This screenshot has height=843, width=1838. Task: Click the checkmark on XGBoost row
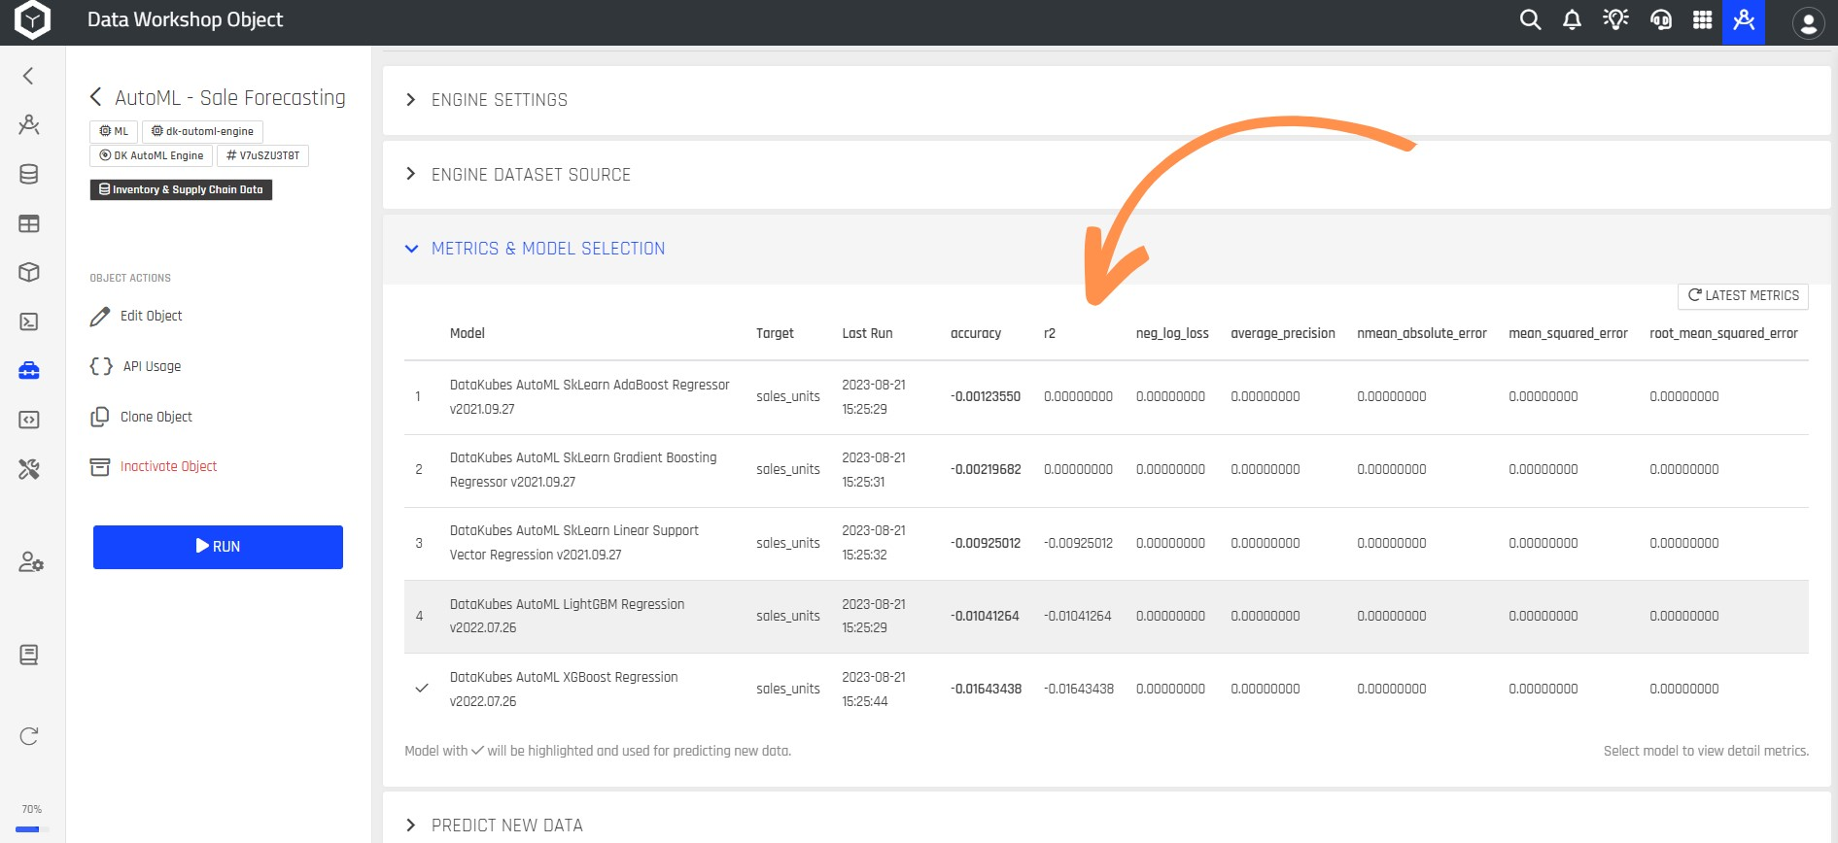(421, 689)
